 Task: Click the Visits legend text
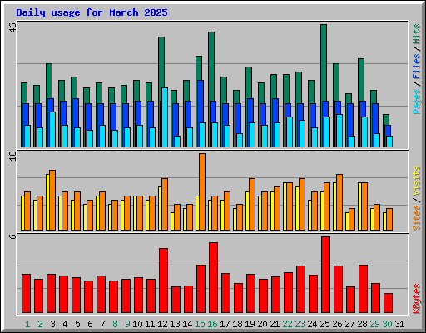[417, 181]
